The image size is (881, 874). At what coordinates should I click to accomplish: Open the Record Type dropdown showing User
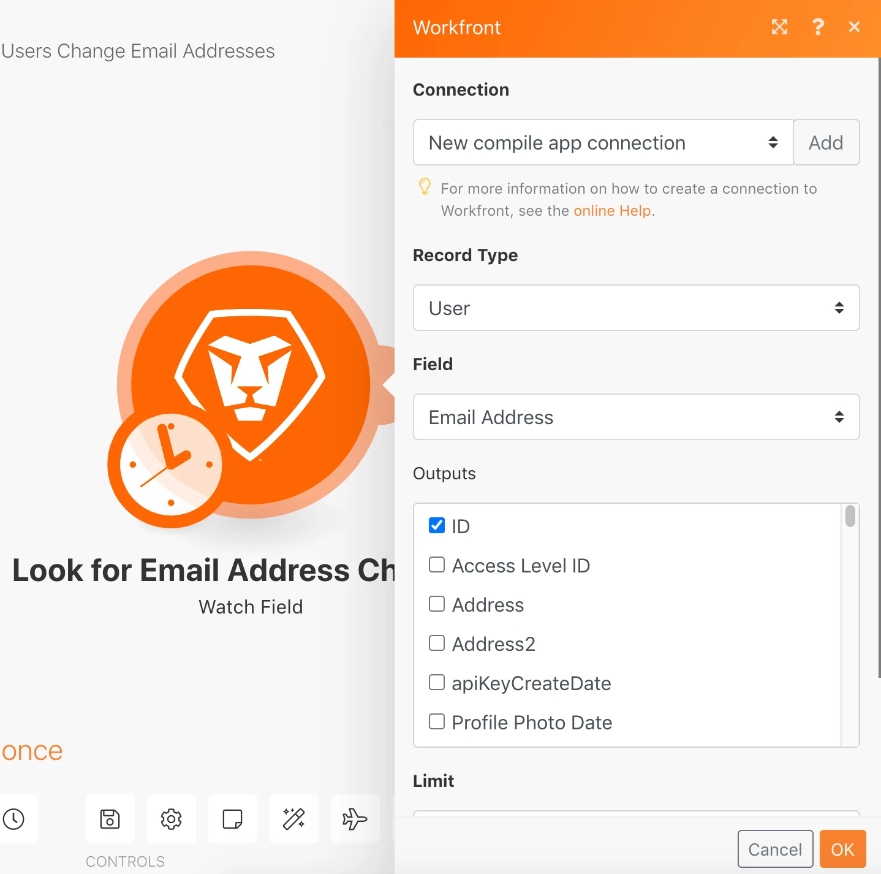pos(637,308)
